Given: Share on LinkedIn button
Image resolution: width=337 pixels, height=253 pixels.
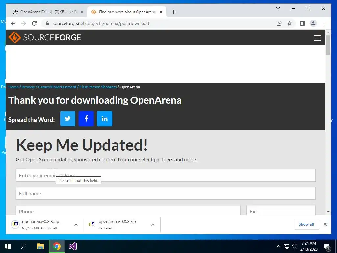Looking at the screenshot, I should [x=105, y=119].
